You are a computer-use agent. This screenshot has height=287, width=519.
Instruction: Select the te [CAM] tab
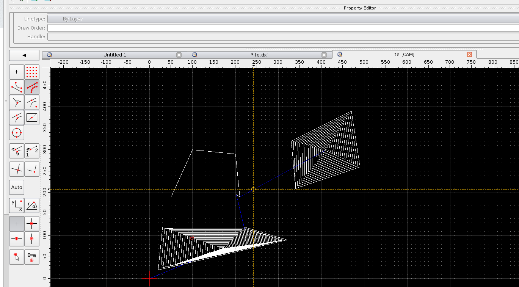(x=404, y=55)
